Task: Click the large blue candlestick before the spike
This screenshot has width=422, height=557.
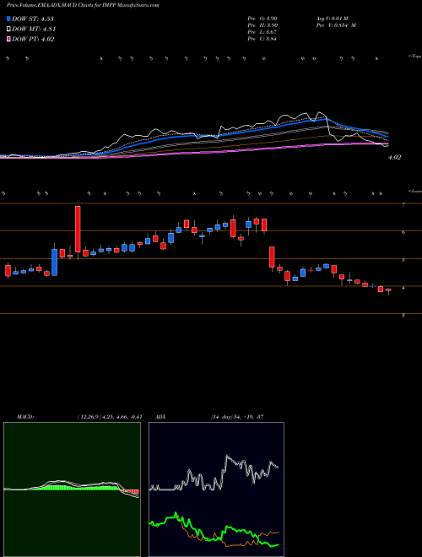Action: (x=54, y=262)
